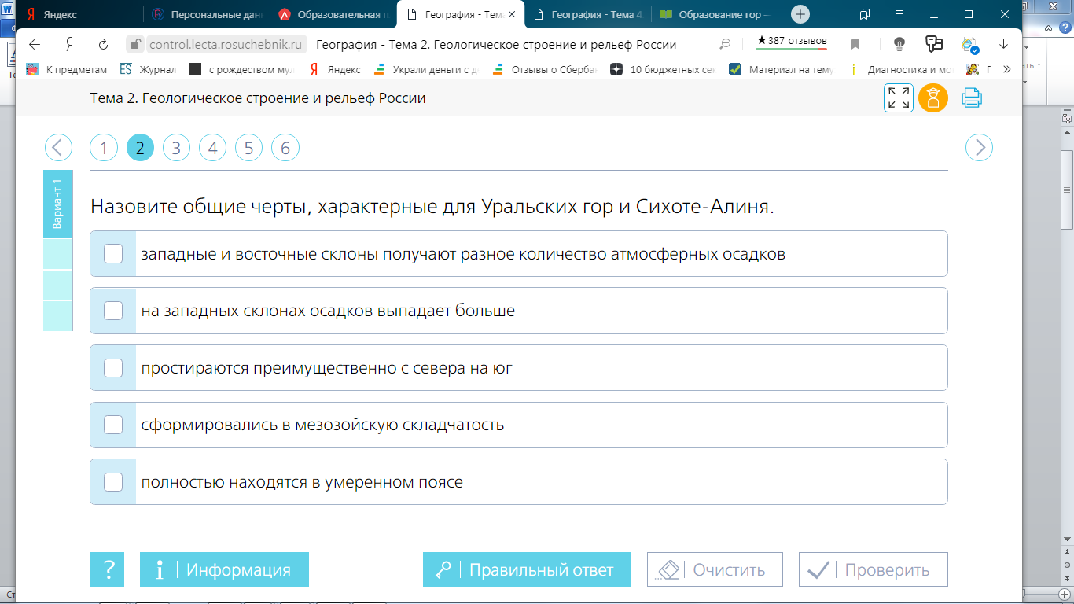Open the К предметам bookmark
The image size is (1074, 604).
click(66, 69)
